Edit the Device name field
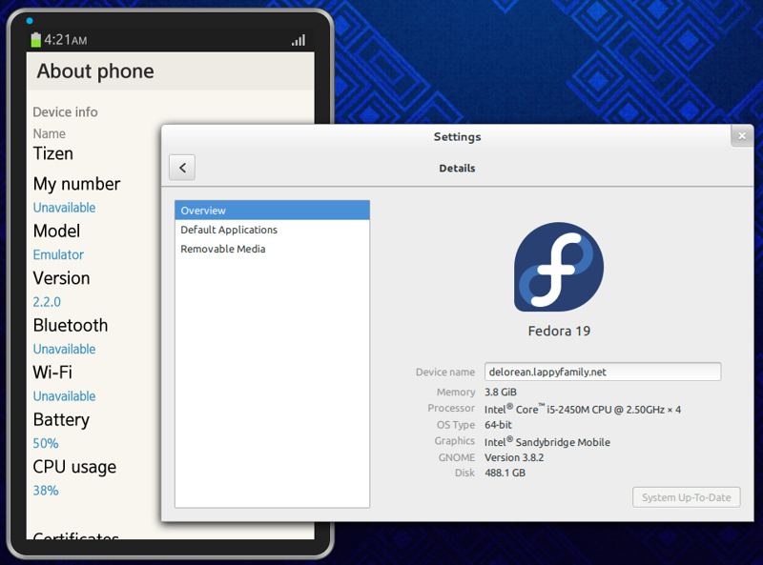 pos(603,372)
